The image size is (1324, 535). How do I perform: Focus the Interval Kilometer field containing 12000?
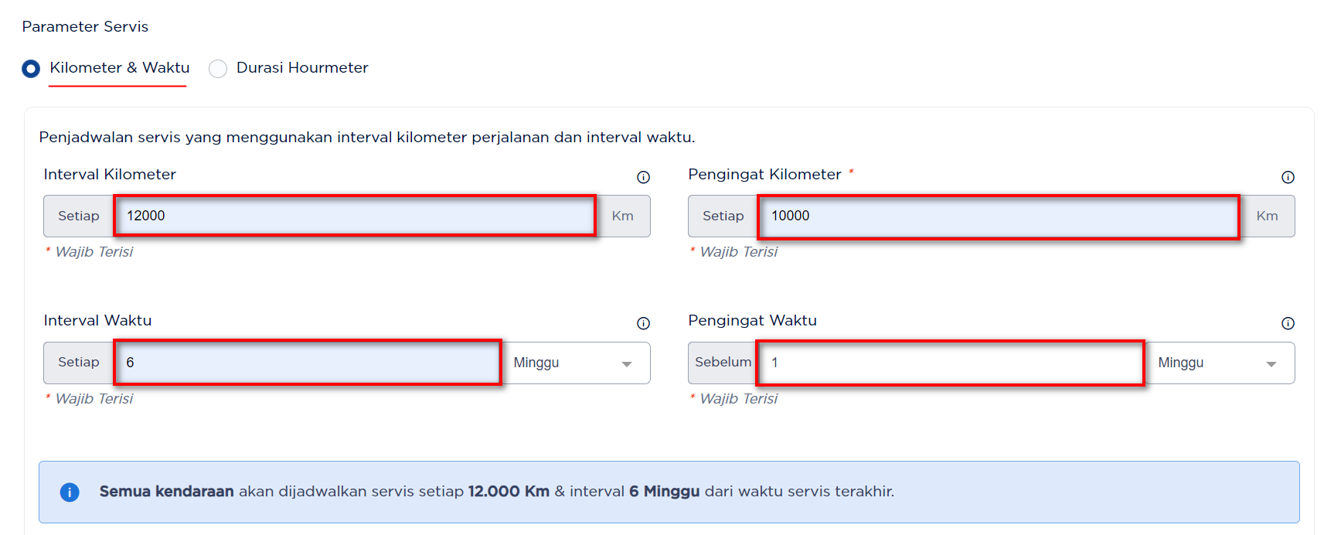click(x=355, y=216)
